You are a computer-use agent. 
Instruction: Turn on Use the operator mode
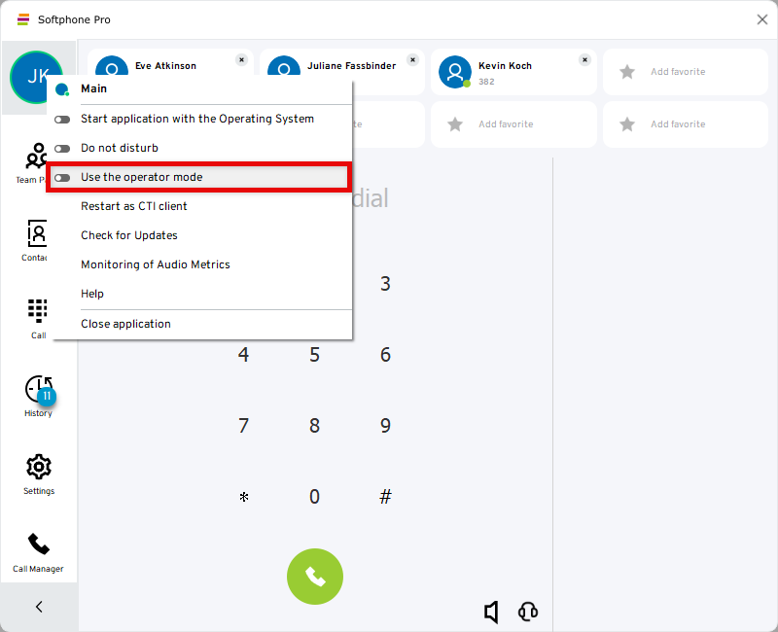(62, 178)
